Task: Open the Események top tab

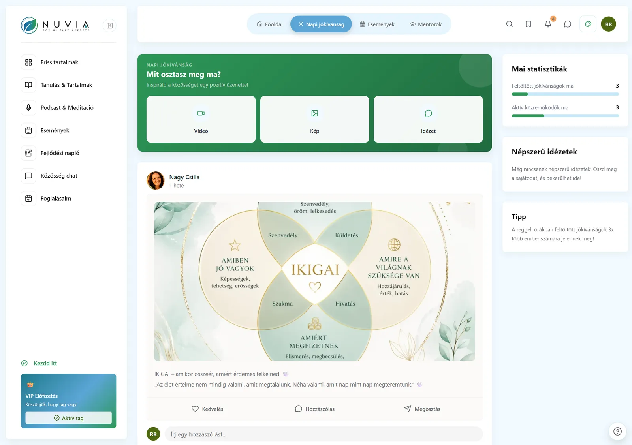Action: 377,24
